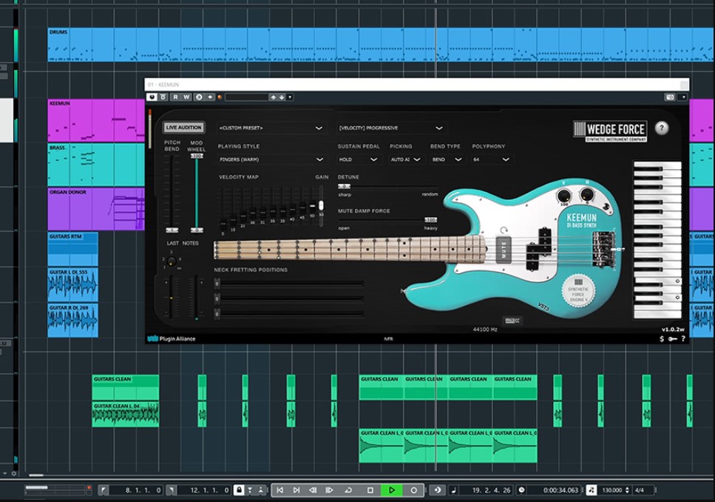The width and height of the screenshot is (715, 502).
Task: Toggle the metronome click icon
Action: pos(592,490)
